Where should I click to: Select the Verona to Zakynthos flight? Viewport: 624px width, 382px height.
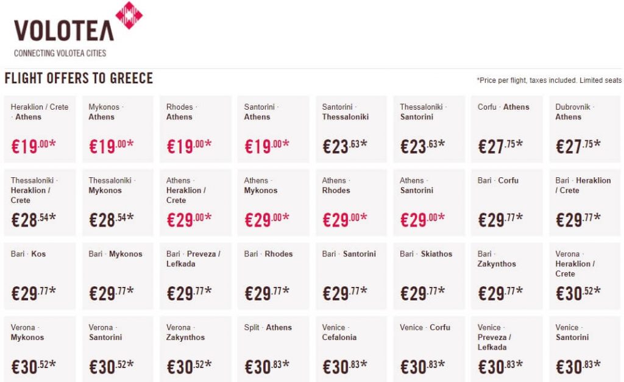196,349
